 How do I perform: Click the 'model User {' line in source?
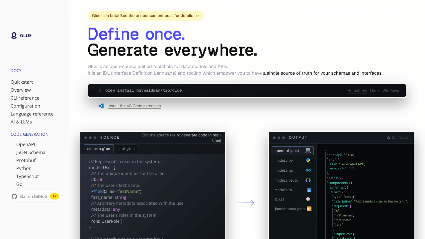coord(102,168)
